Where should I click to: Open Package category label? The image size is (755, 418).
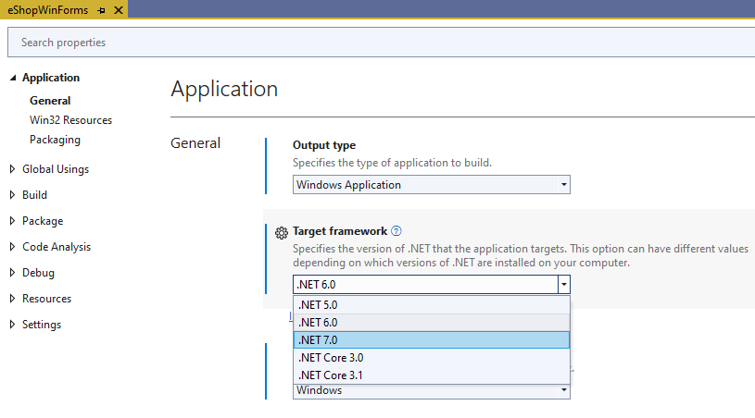pos(43,221)
